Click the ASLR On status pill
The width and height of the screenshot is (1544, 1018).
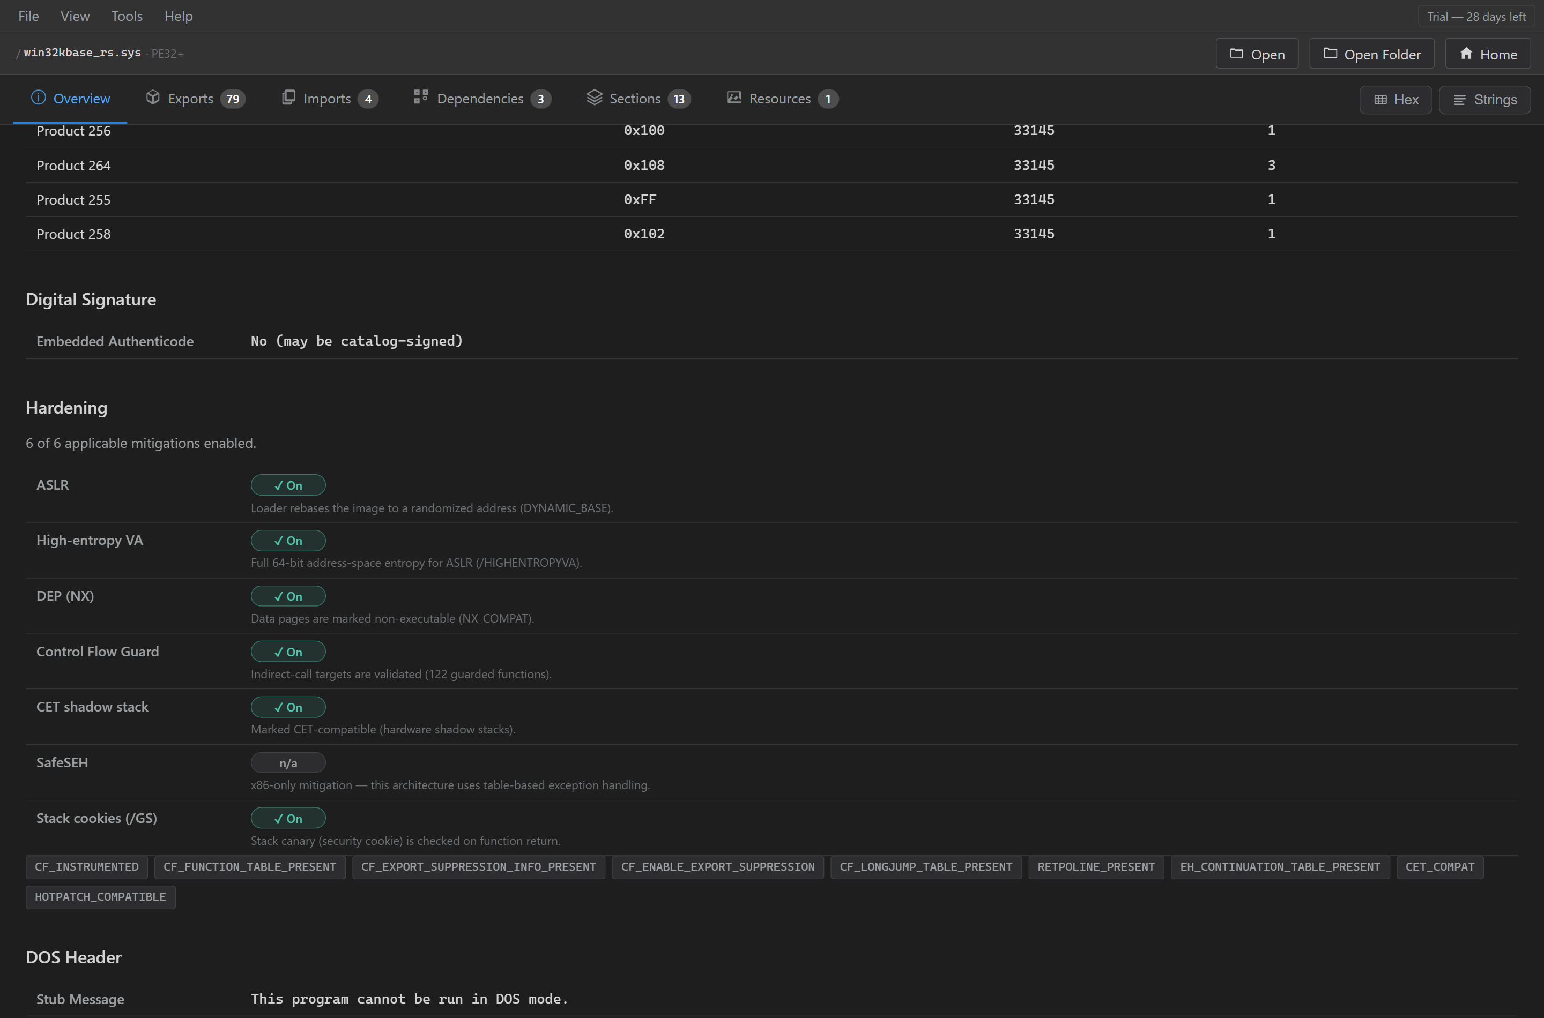coord(288,485)
